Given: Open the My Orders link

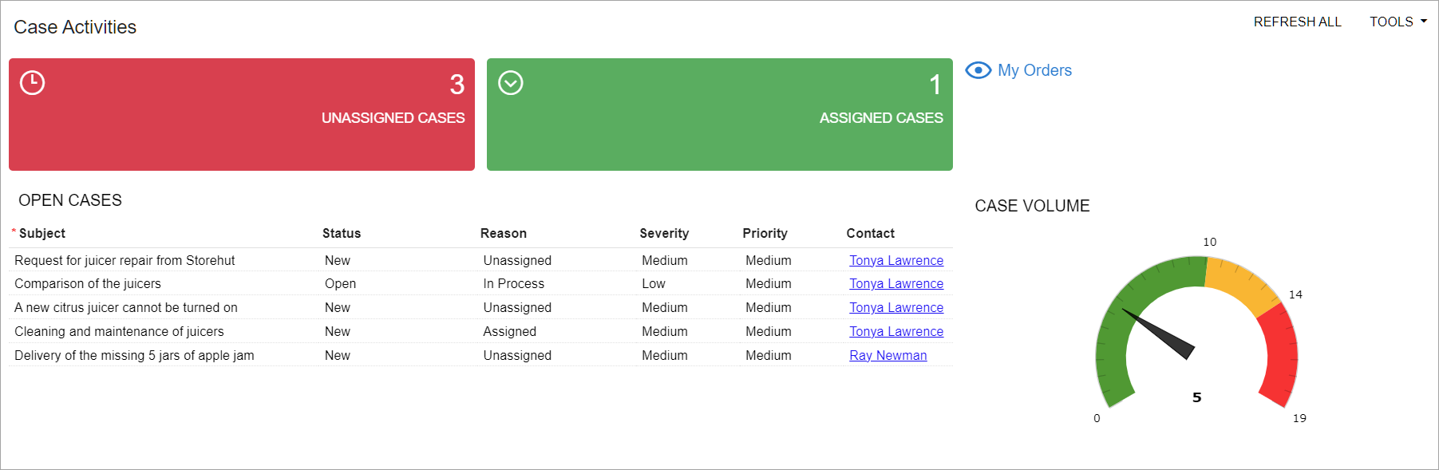Looking at the screenshot, I should pyautogui.click(x=1034, y=70).
